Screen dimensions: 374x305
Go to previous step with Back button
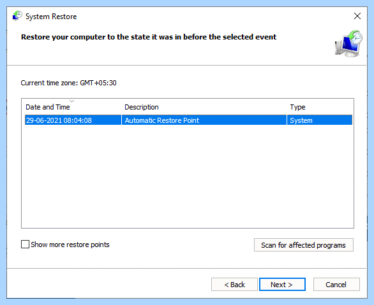(x=234, y=284)
